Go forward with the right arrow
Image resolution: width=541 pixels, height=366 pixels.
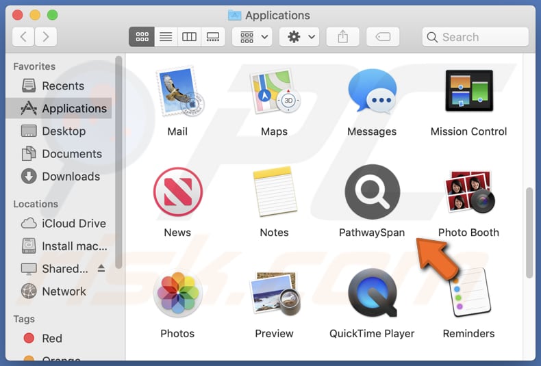coord(46,36)
